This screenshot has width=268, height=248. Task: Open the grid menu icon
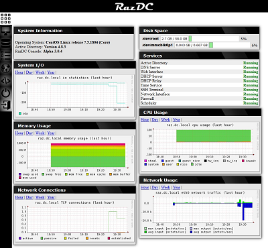tap(5, 19)
